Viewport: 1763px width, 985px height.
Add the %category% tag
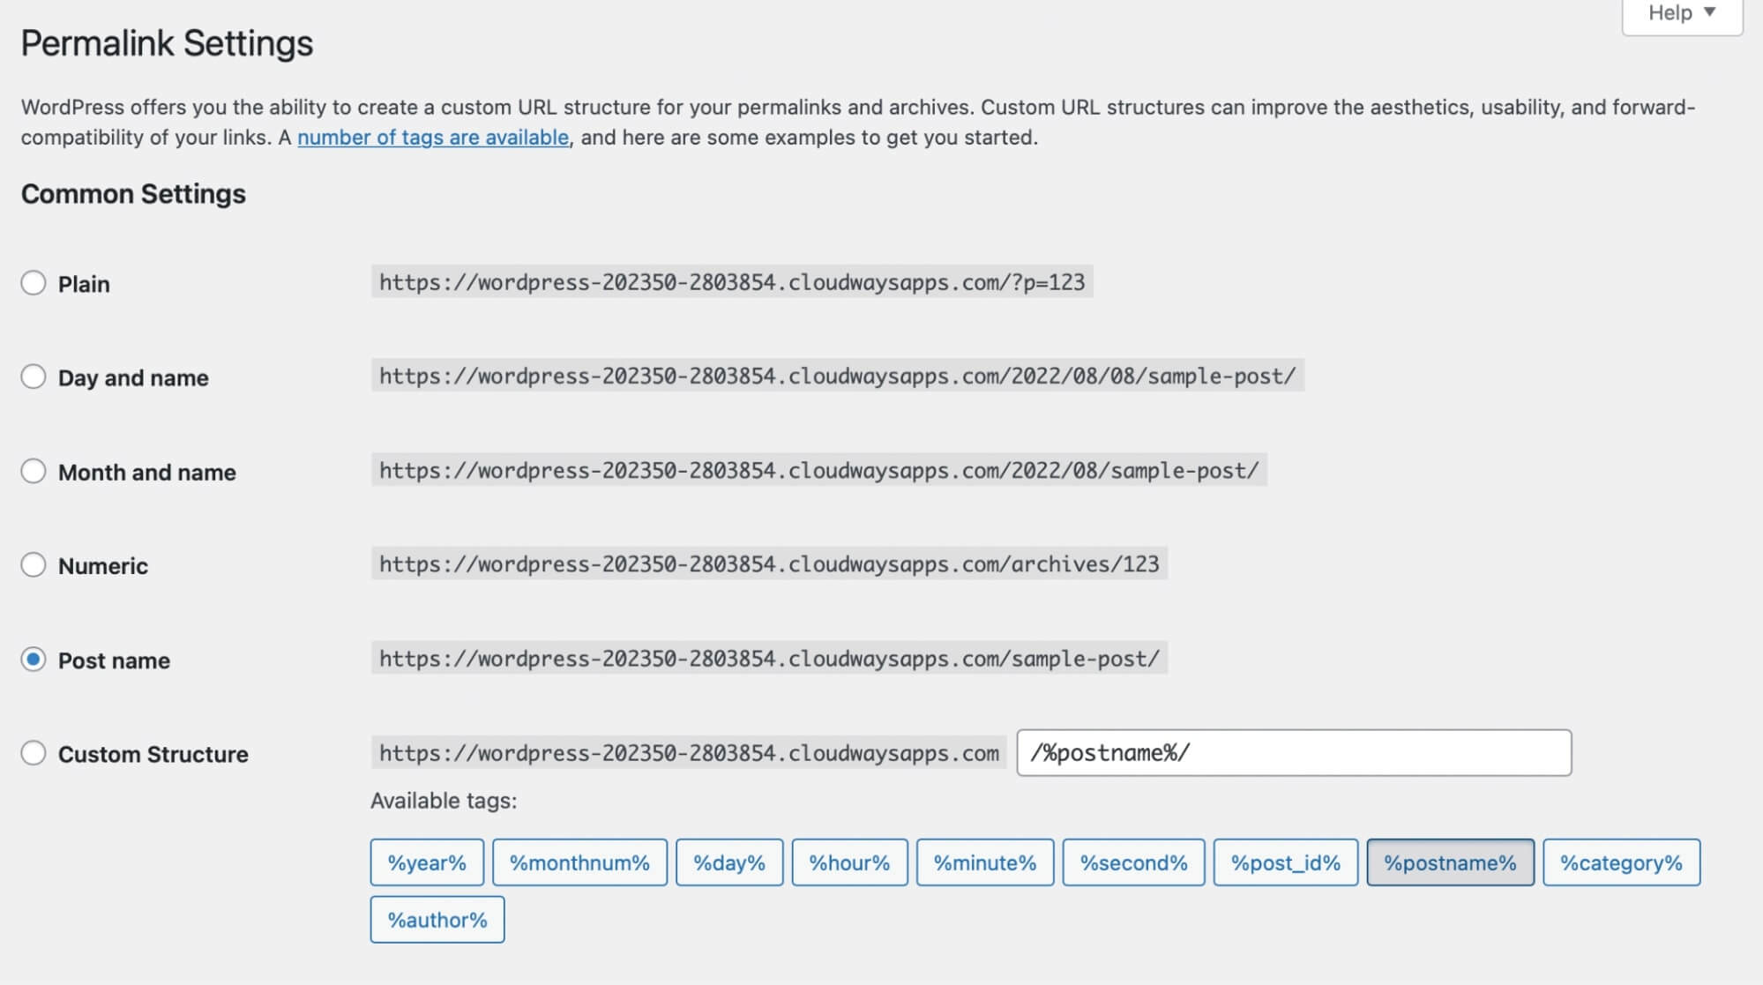point(1622,862)
